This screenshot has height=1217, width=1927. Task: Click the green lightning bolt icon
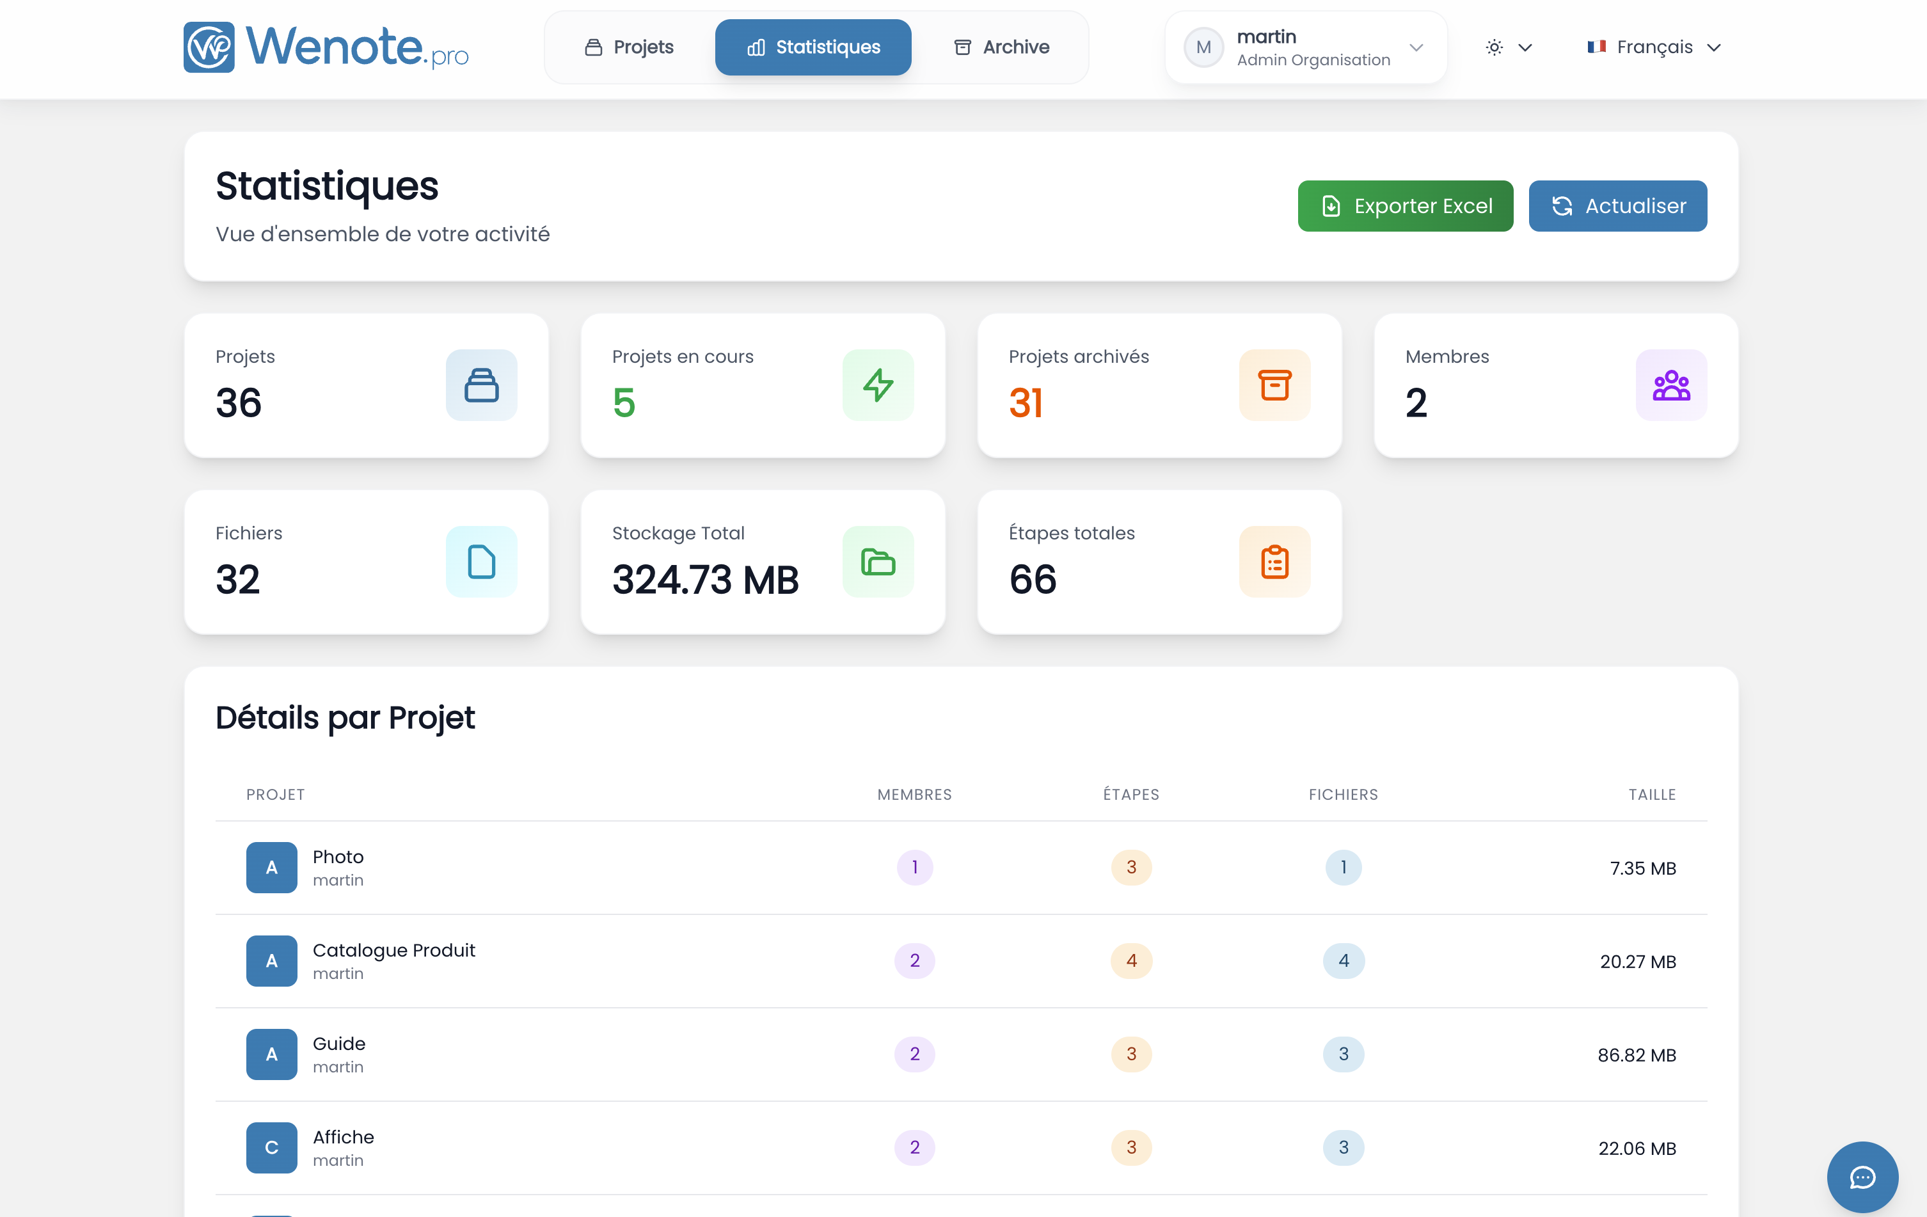pyautogui.click(x=877, y=385)
